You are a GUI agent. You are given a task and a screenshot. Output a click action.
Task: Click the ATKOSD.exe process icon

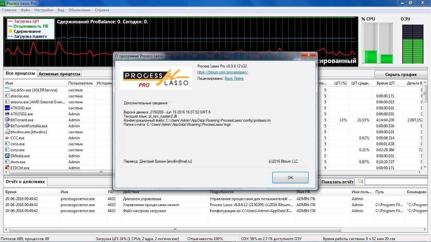(7, 108)
